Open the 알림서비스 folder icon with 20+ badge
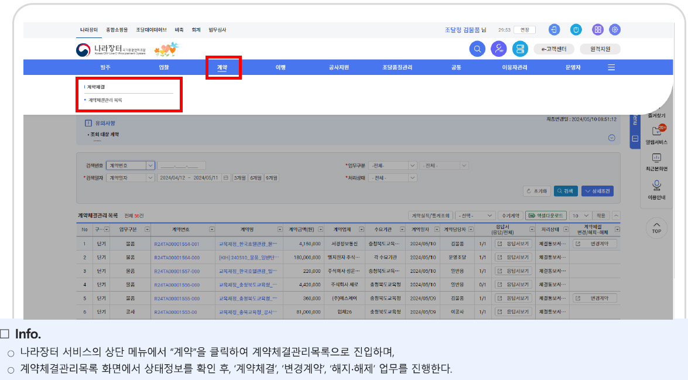688x380 pixels. tap(657, 131)
